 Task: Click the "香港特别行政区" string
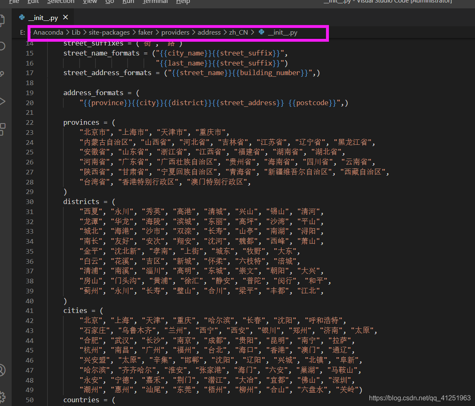pos(148,182)
